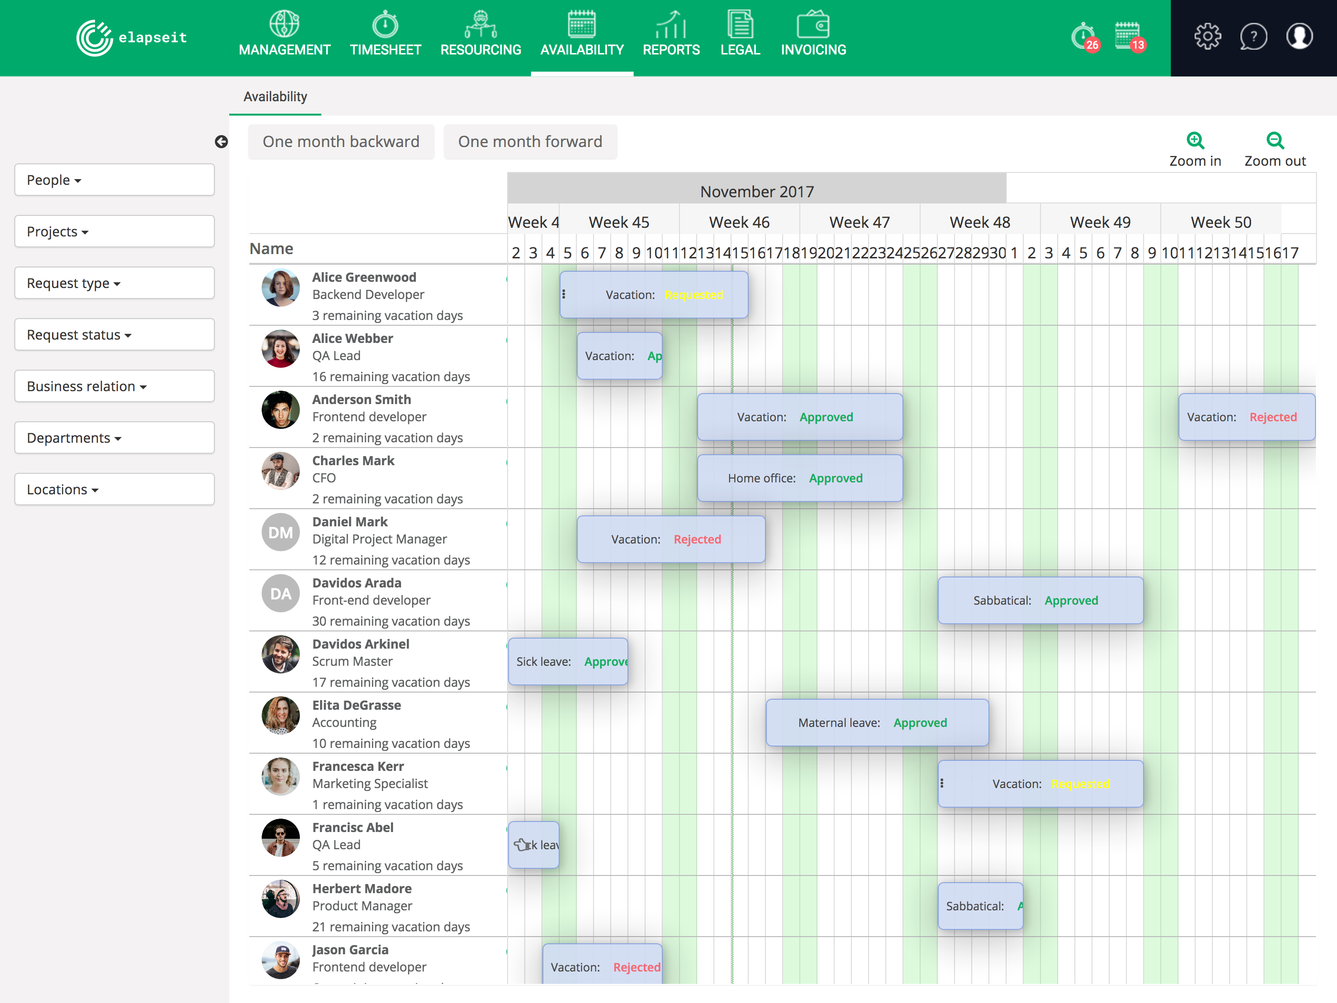Open calendar notifications with badge 13
Screen dimensions: 1337x1003
pyautogui.click(x=1129, y=37)
